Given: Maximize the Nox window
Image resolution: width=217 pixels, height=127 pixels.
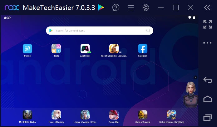Looking at the screenshot, I should [176, 7].
